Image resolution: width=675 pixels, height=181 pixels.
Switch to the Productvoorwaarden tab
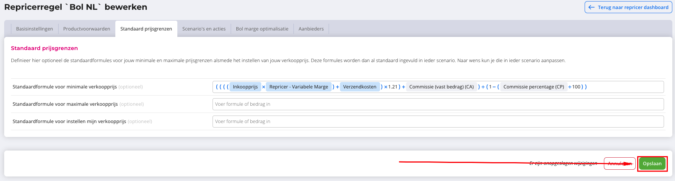pos(87,29)
